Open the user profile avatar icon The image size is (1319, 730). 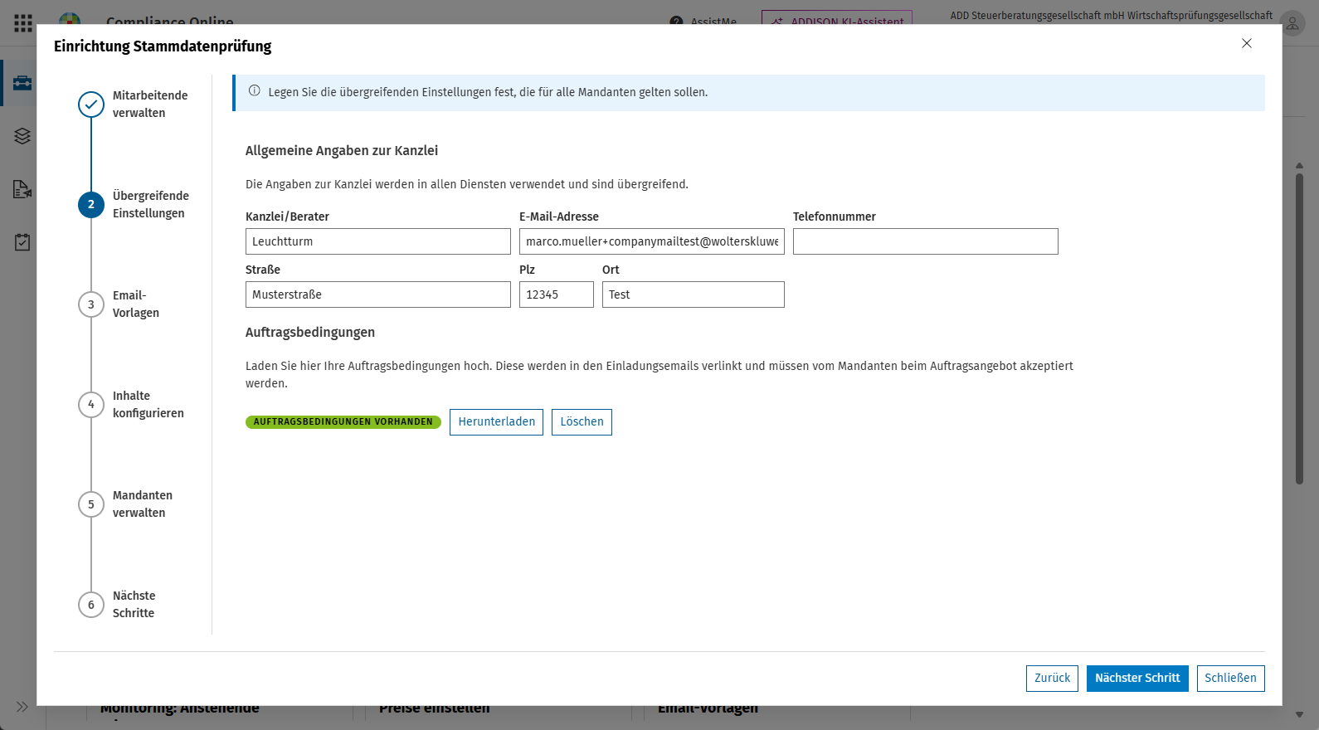1292,23
